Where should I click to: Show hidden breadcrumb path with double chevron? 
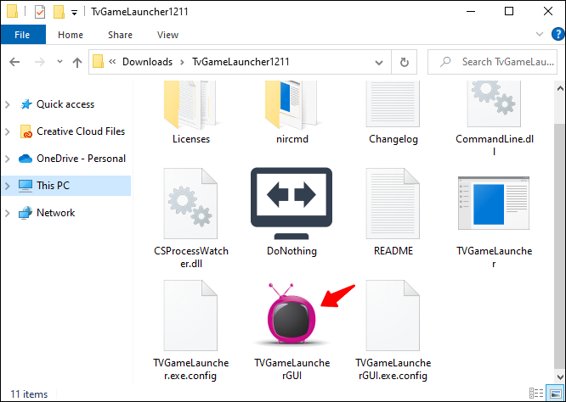(112, 62)
